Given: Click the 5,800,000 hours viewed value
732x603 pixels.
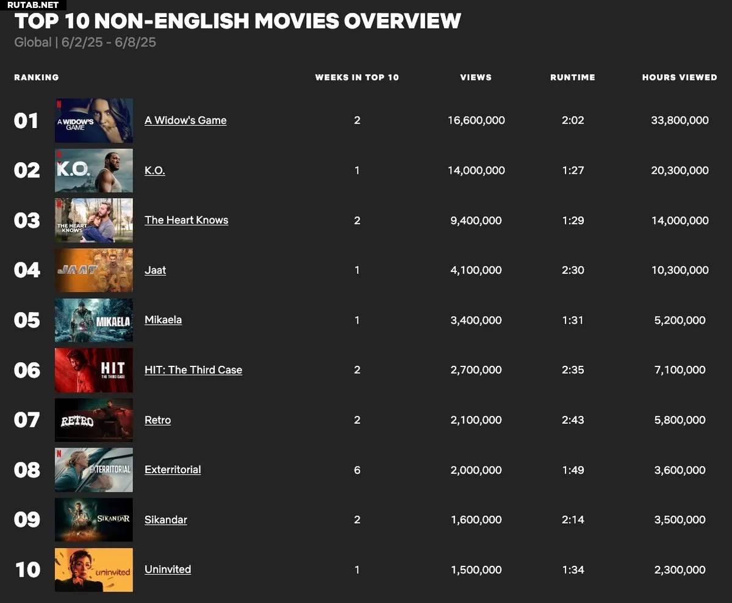Looking at the screenshot, I should (x=680, y=419).
